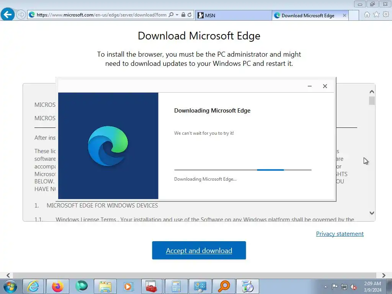The width and height of the screenshot is (392, 294).
Task: Open the address bar dropdown arrow
Action: (x=177, y=15)
